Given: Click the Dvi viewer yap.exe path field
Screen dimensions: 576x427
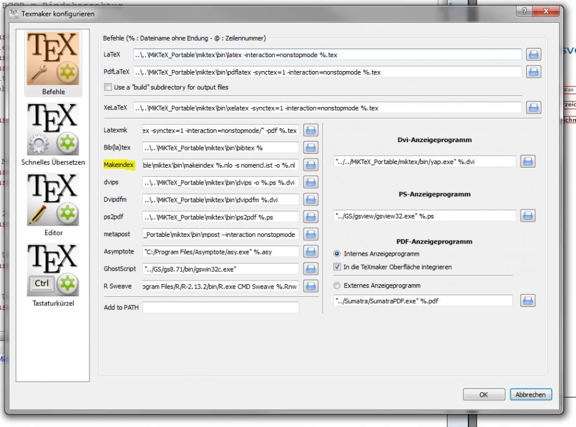Looking at the screenshot, I should [x=425, y=162].
